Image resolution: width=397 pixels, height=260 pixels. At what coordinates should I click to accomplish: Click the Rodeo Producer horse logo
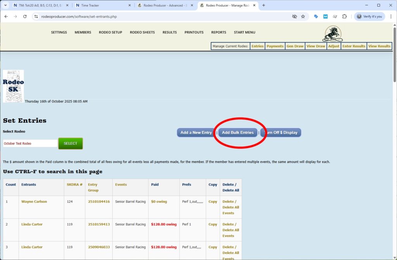pyautogui.click(x=332, y=34)
